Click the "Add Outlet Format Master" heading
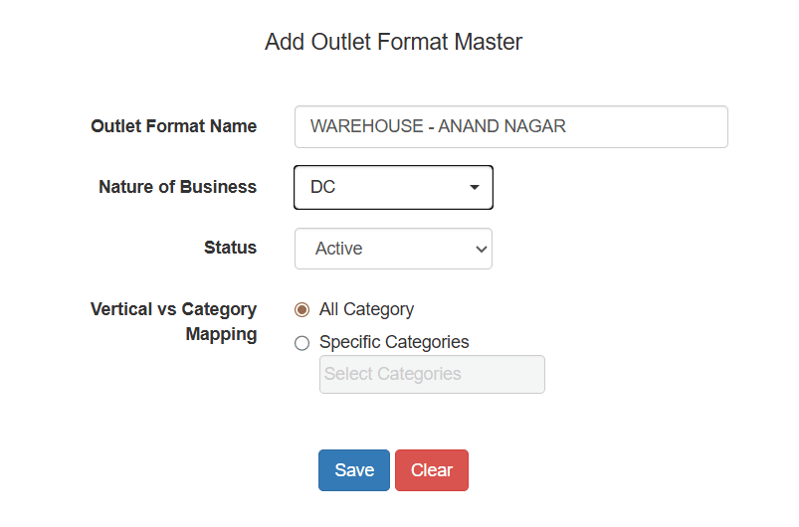This screenshot has height=527, width=799. (x=393, y=42)
